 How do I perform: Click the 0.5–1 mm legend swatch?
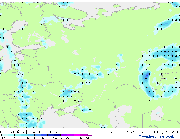coord(11,135)
